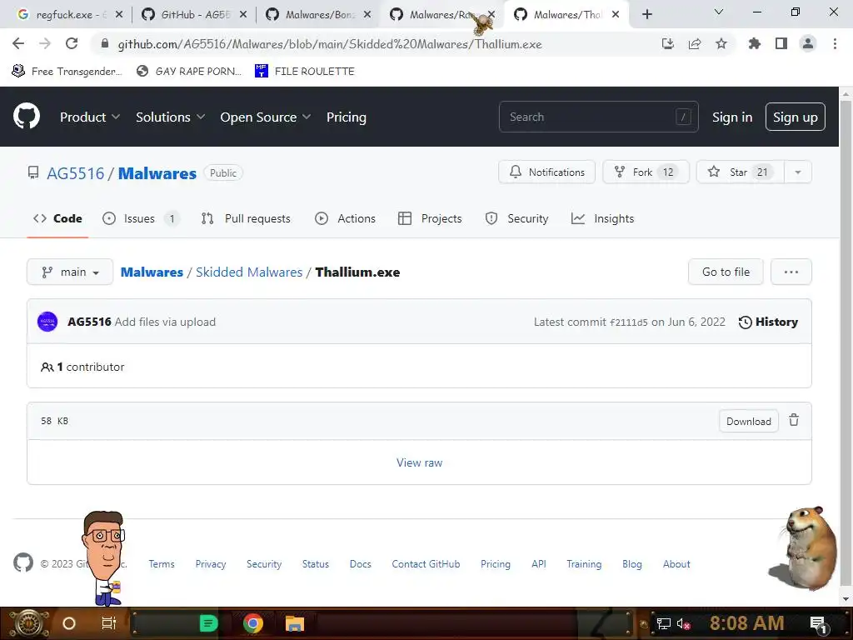Go back with the browser back arrow
Viewport: 853px width, 640px height.
click(18, 43)
